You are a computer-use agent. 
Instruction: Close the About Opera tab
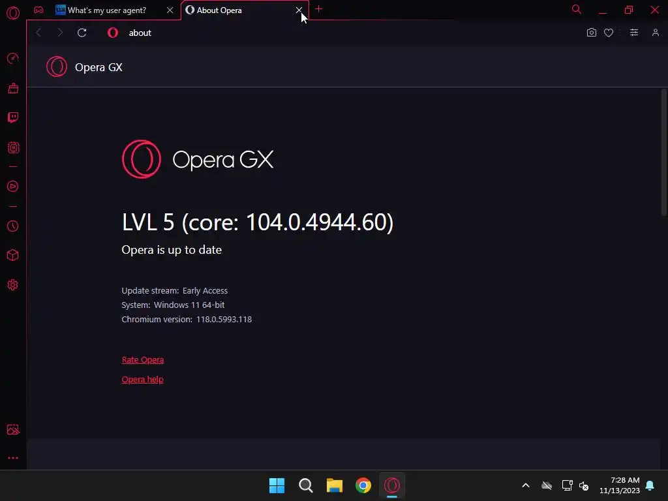pyautogui.click(x=299, y=10)
